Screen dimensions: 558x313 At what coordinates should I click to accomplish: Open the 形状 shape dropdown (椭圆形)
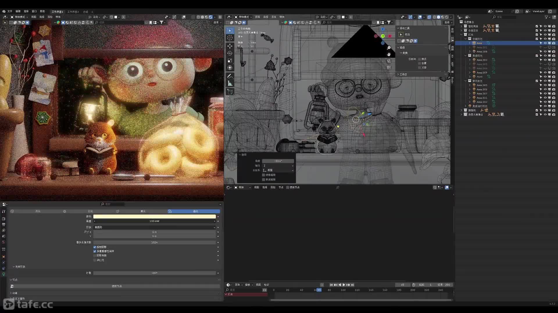pos(154,227)
